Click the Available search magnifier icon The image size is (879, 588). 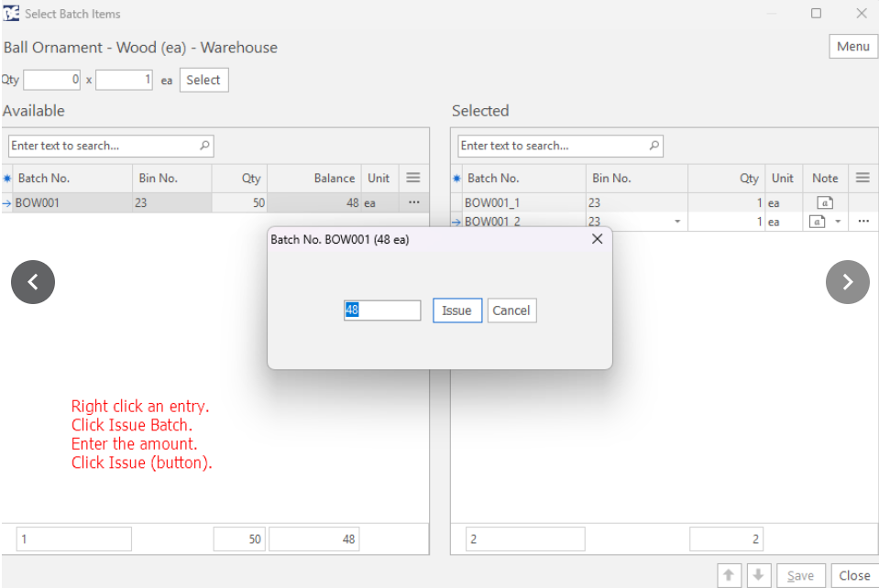tap(204, 146)
